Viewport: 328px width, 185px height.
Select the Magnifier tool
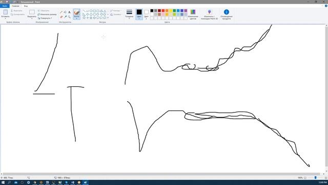point(69,17)
